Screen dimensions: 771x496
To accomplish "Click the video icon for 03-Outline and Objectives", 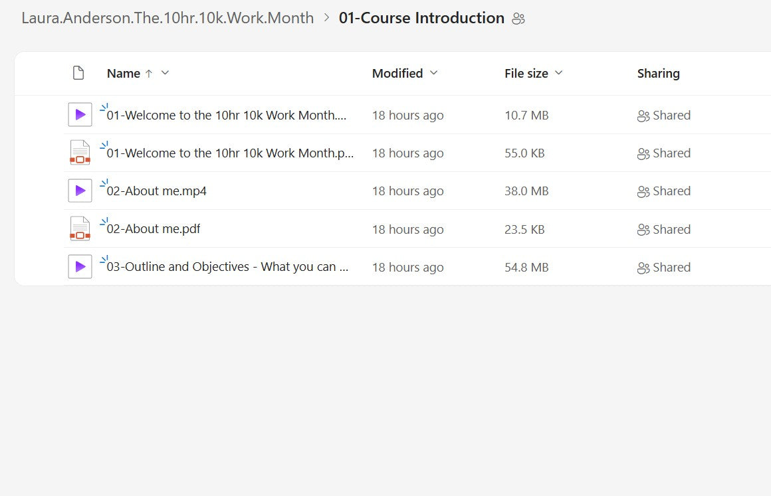I will [80, 267].
